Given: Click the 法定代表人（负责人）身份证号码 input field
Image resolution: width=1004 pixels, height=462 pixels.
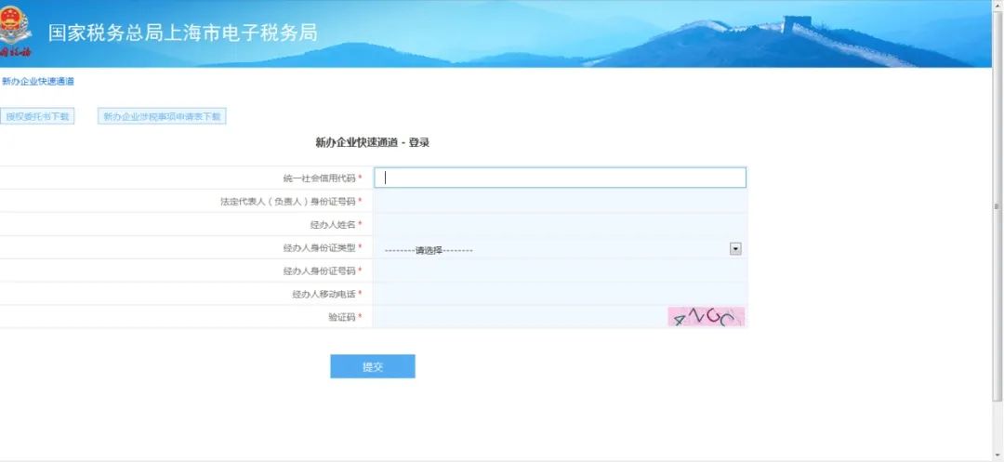Looking at the screenshot, I should (561, 201).
